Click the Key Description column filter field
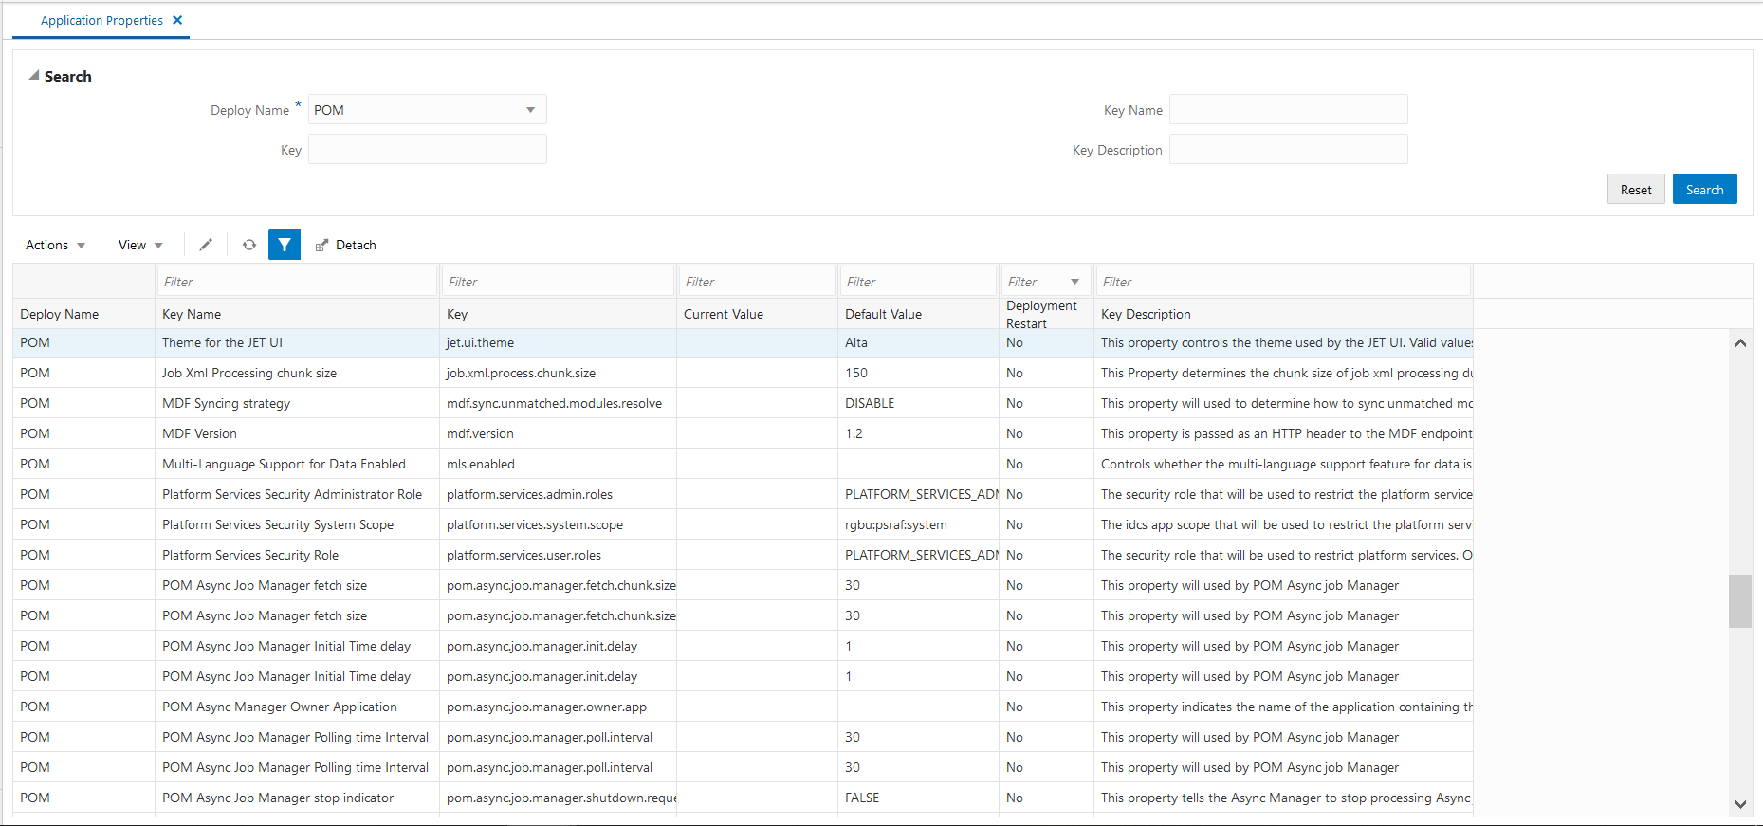 click(x=1283, y=282)
